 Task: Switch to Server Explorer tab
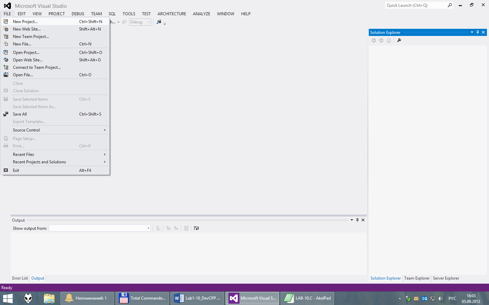(446, 278)
